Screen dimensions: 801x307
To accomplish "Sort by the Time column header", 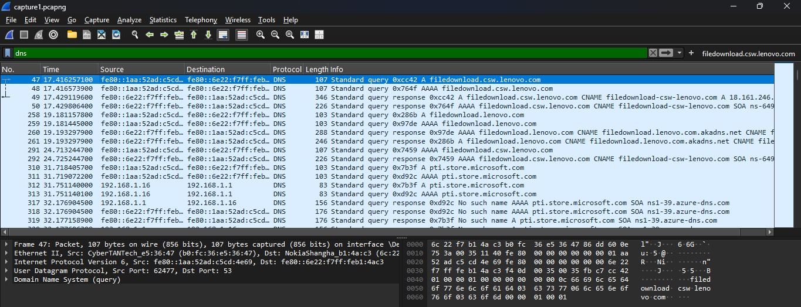I will point(69,69).
